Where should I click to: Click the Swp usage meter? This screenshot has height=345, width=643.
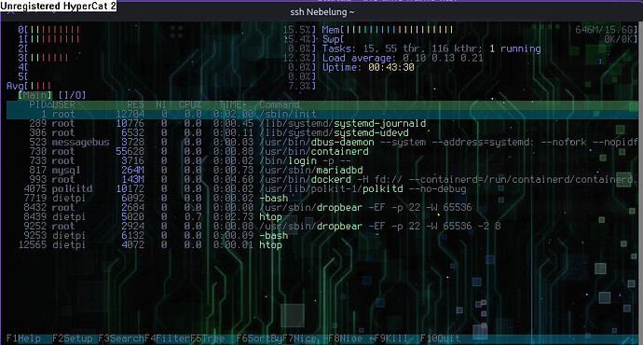point(480,39)
